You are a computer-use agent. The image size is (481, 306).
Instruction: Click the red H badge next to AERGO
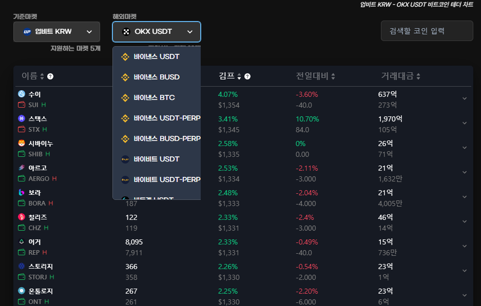54,178
